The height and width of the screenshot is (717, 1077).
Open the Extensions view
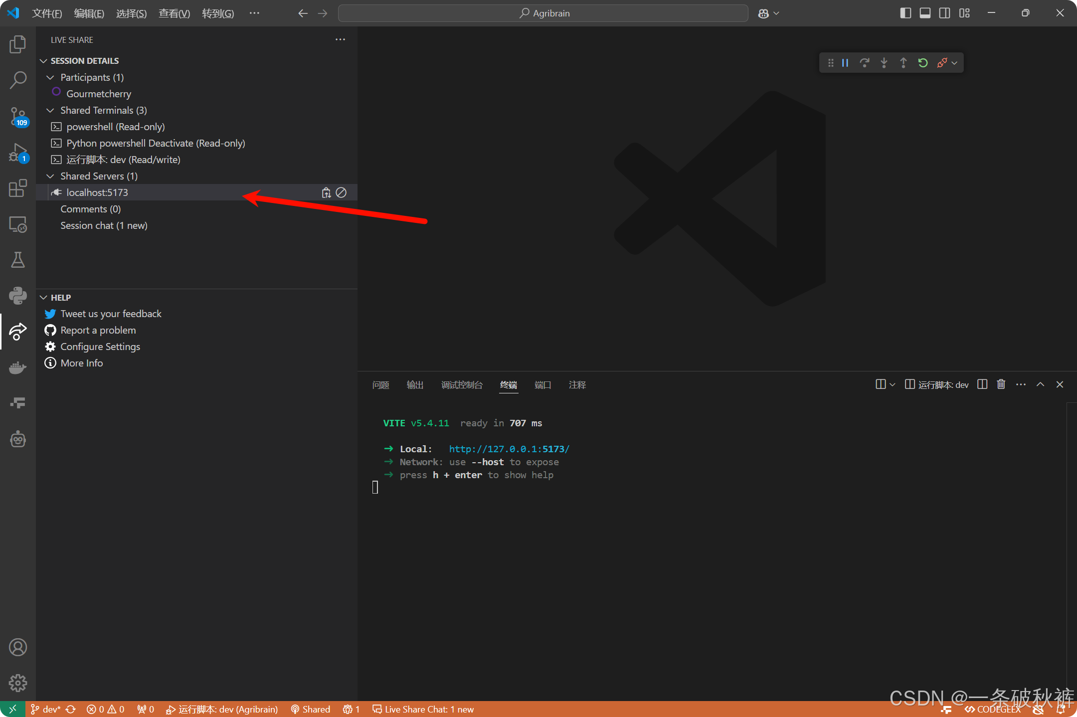[18, 188]
